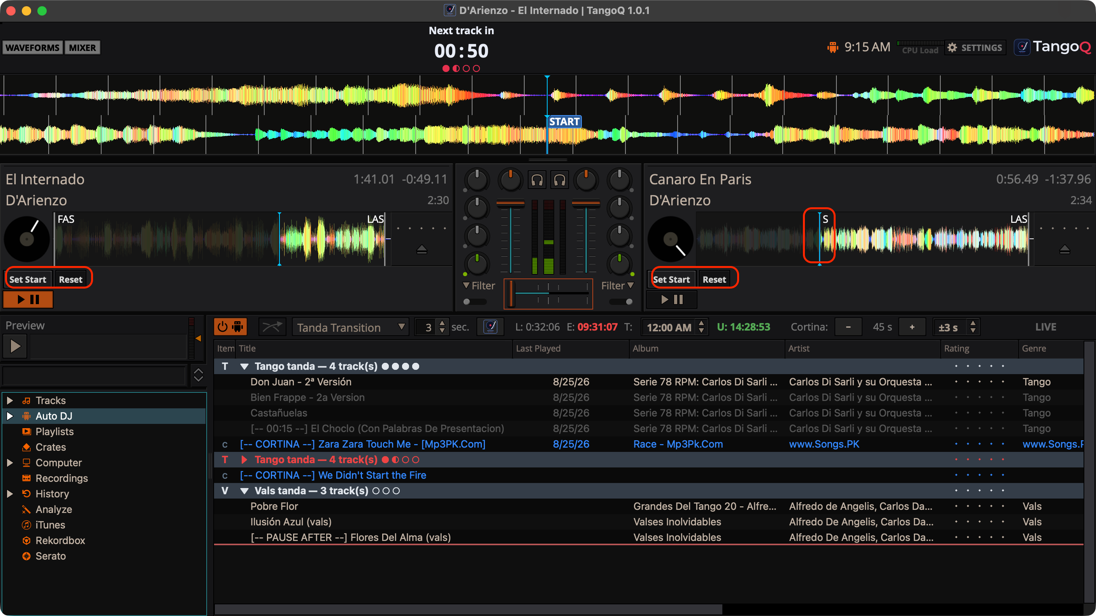The image size is (1096, 616).
Task: Select iTunes library in sidebar
Action: (x=50, y=525)
